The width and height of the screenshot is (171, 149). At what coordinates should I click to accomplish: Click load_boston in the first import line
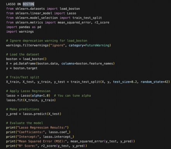tap(70, 9)
